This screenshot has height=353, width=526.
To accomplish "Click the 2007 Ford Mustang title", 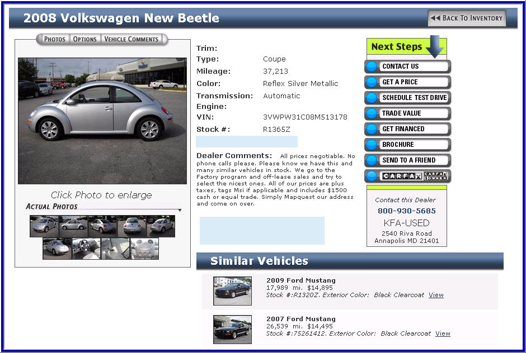I will 301,319.
